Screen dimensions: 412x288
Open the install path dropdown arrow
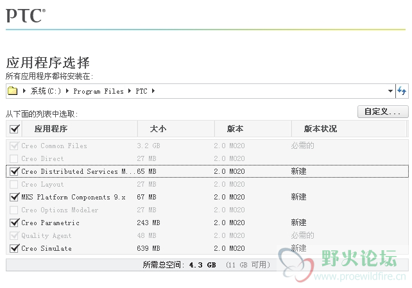tap(390, 91)
